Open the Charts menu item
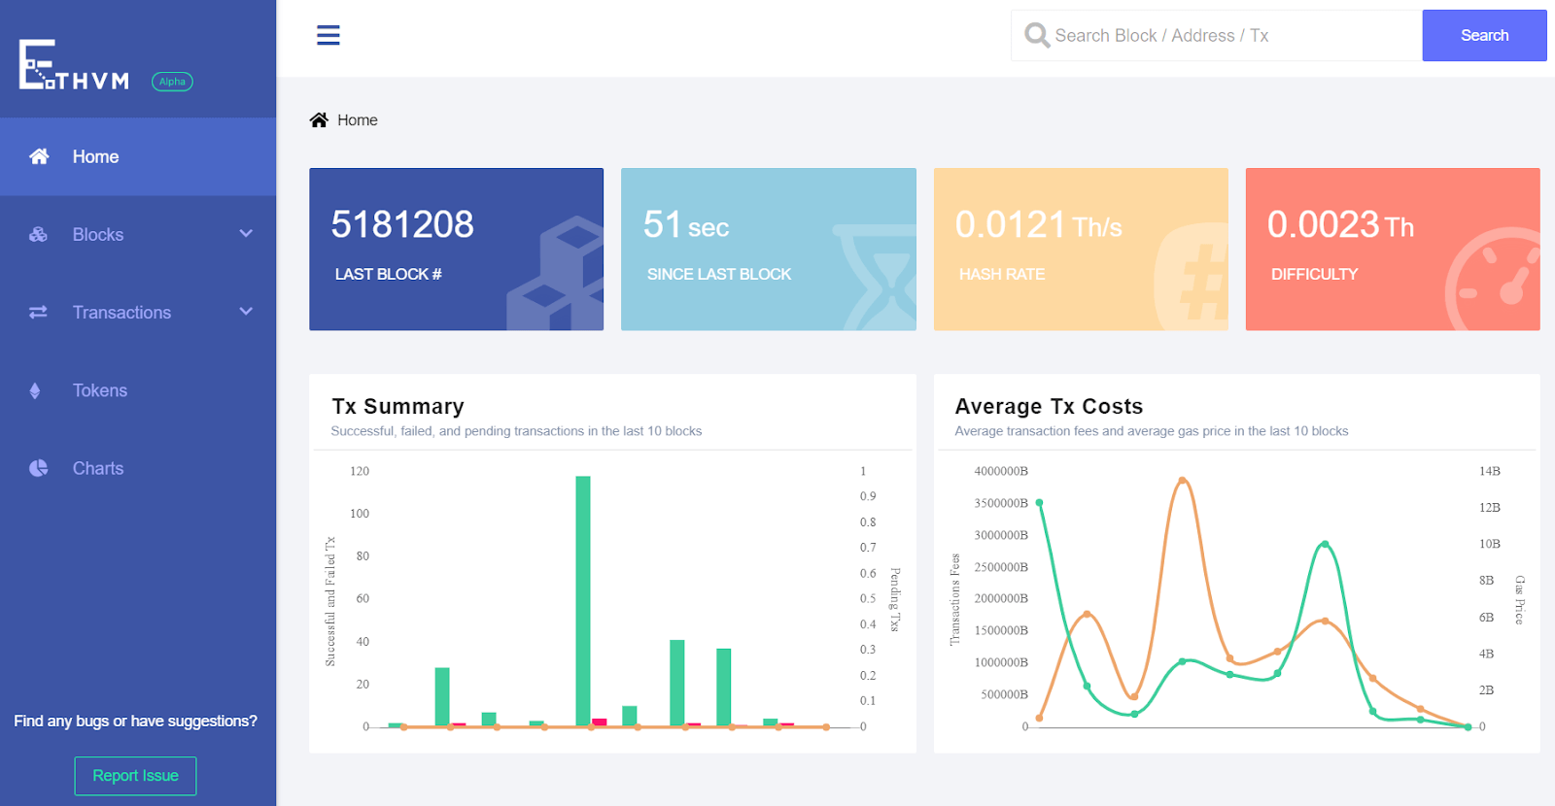 coord(98,468)
